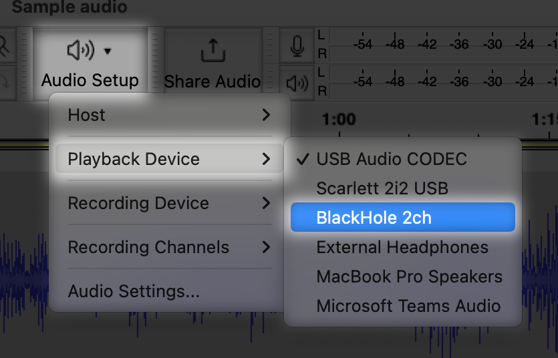
Task: Click the Audio Setup speaker icon
Action: click(x=81, y=50)
